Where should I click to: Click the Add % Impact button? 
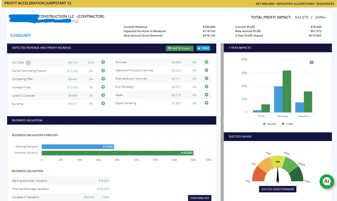coord(179,48)
